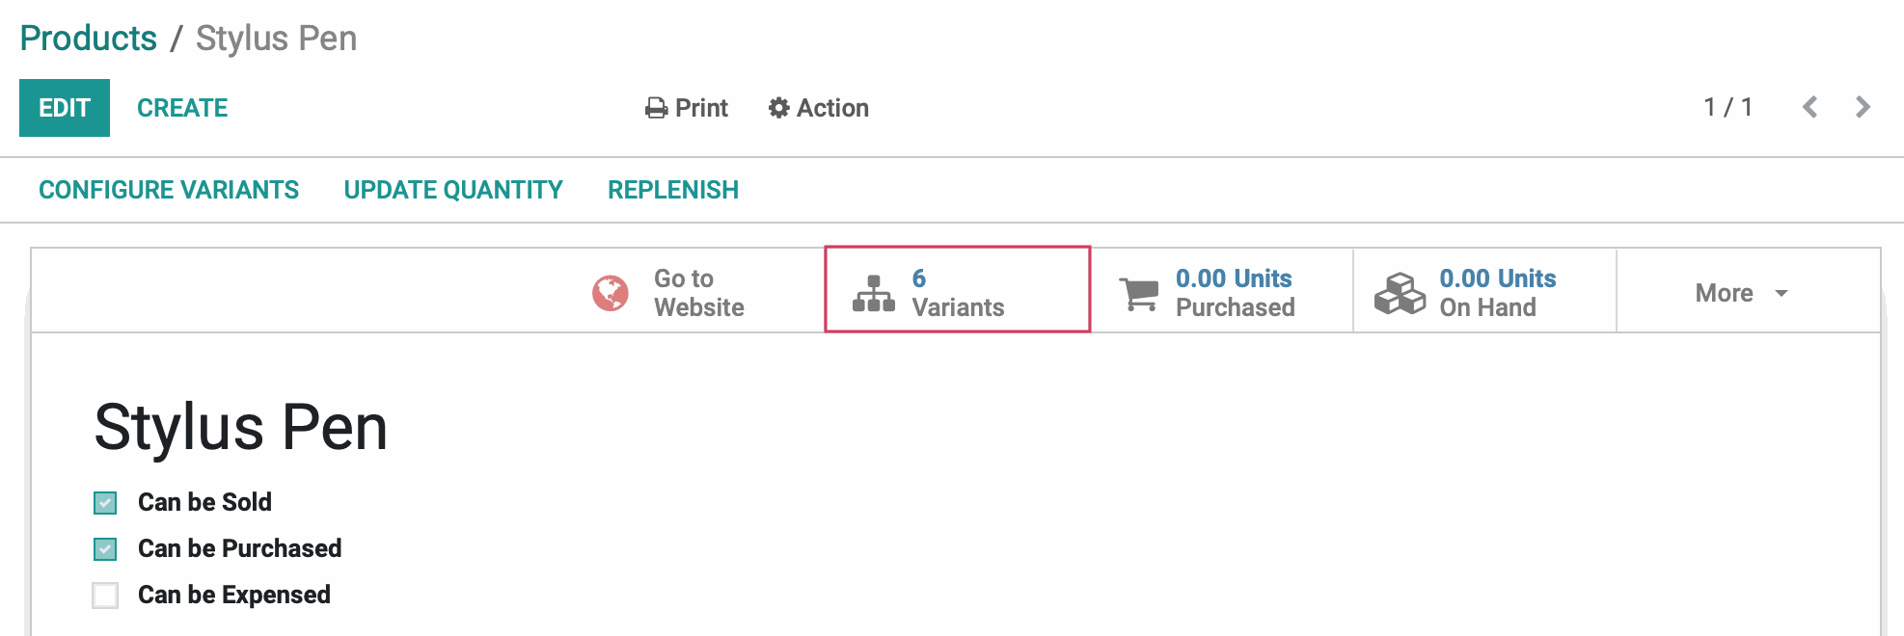Click the Create button
This screenshot has width=1904, height=636.
pyautogui.click(x=182, y=108)
